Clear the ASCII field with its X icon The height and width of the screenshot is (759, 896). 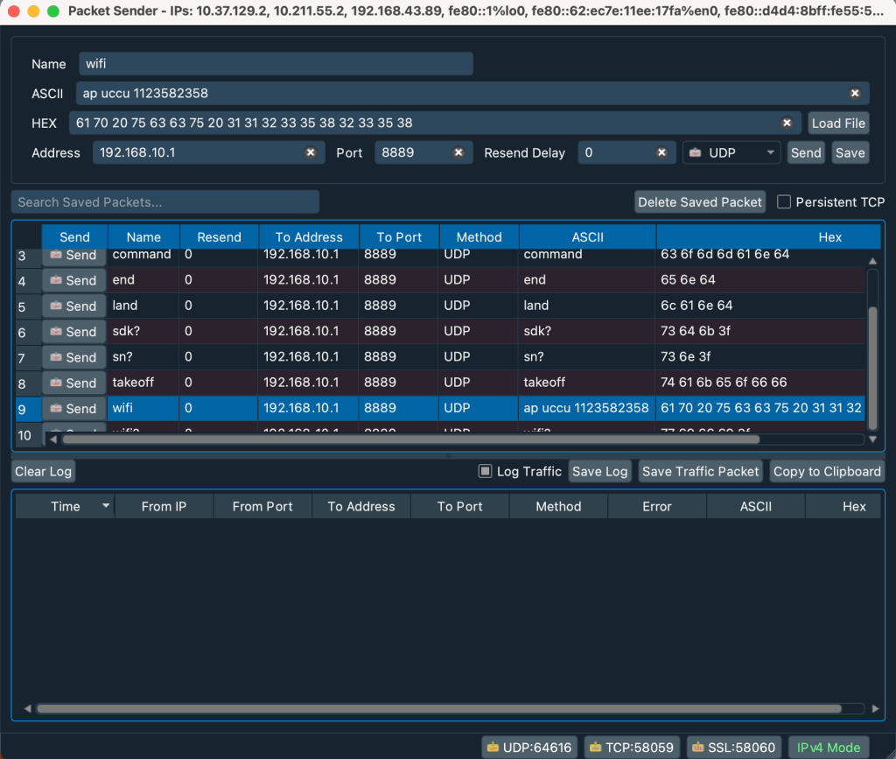coord(854,94)
